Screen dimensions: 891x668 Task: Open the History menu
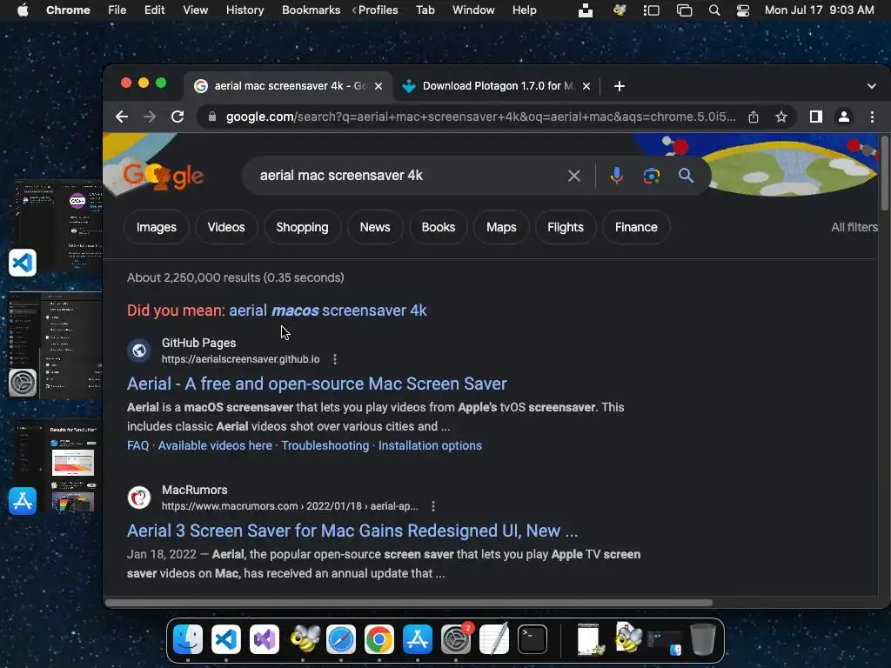(x=245, y=10)
